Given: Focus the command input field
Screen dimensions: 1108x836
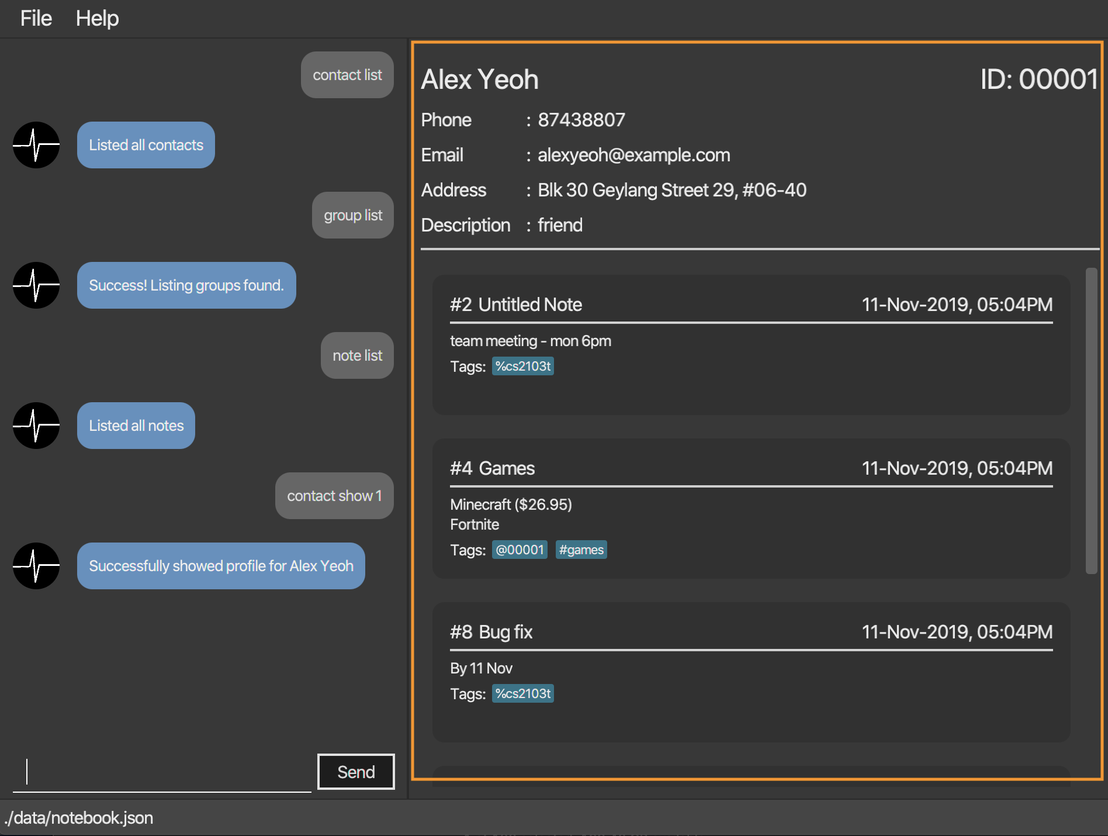Looking at the screenshot, I should (162, 772).
